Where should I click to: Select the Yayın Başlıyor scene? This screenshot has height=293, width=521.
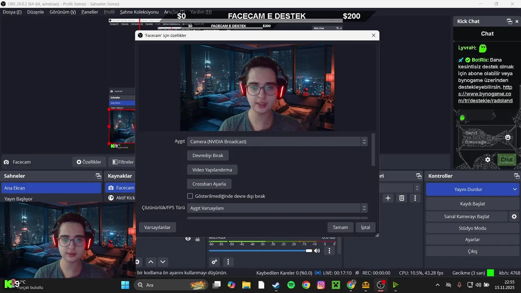(x=51, y=199)
